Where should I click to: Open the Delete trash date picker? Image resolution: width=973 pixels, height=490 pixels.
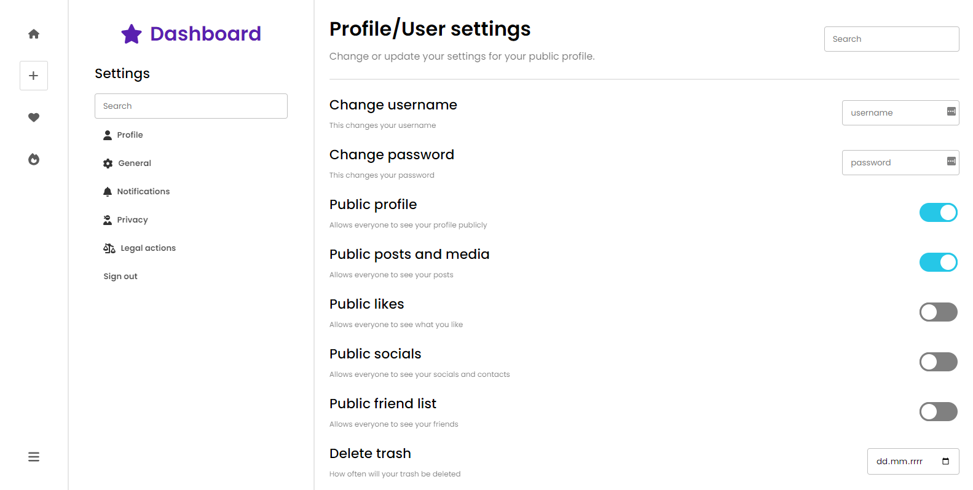click(945, 461)
